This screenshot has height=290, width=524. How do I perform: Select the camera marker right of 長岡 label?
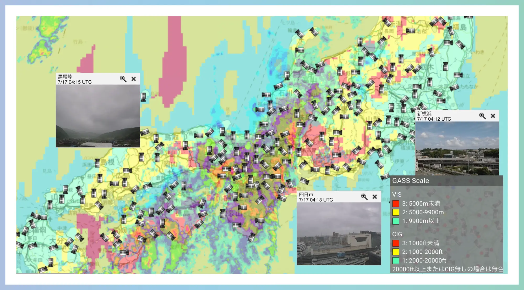click(x=410, y=31)
